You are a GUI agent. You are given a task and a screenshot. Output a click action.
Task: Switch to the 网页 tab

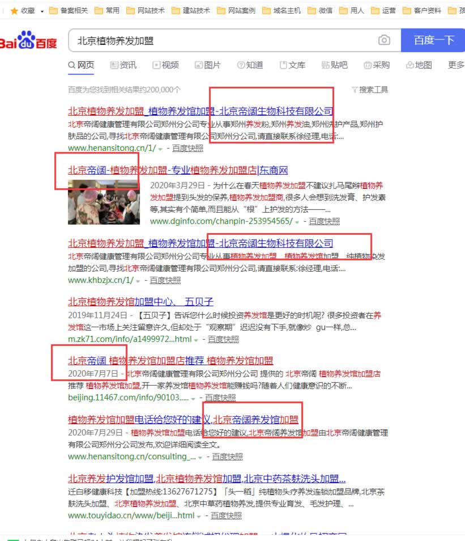coord(85,65)
